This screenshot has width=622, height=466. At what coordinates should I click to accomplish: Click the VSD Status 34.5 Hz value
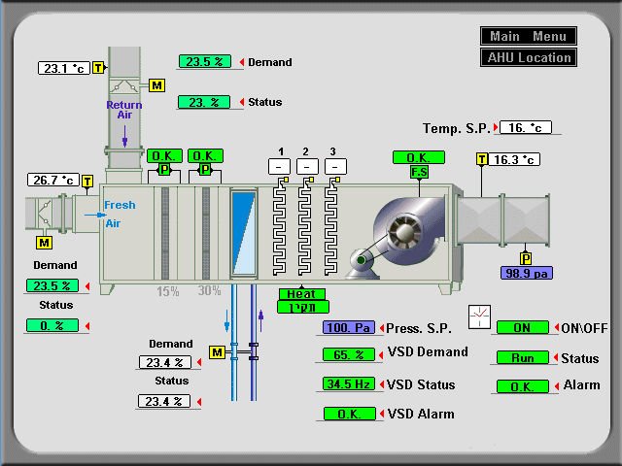tap(349, 384)
